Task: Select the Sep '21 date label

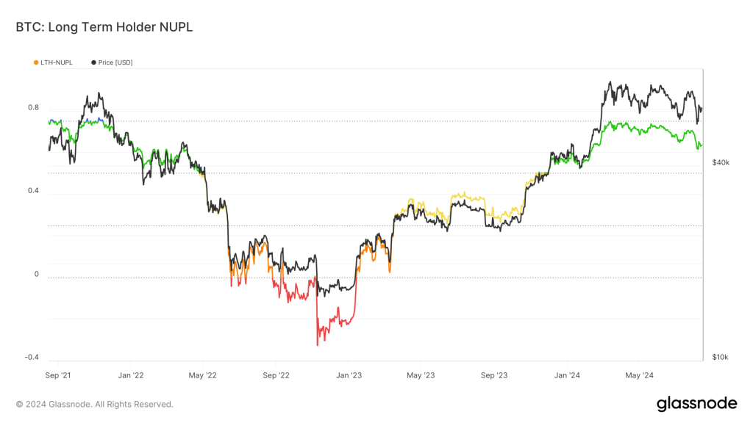Action: (59, 375)
